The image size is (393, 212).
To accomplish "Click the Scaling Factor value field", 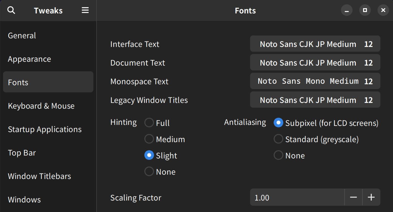I will pos(297,197).
